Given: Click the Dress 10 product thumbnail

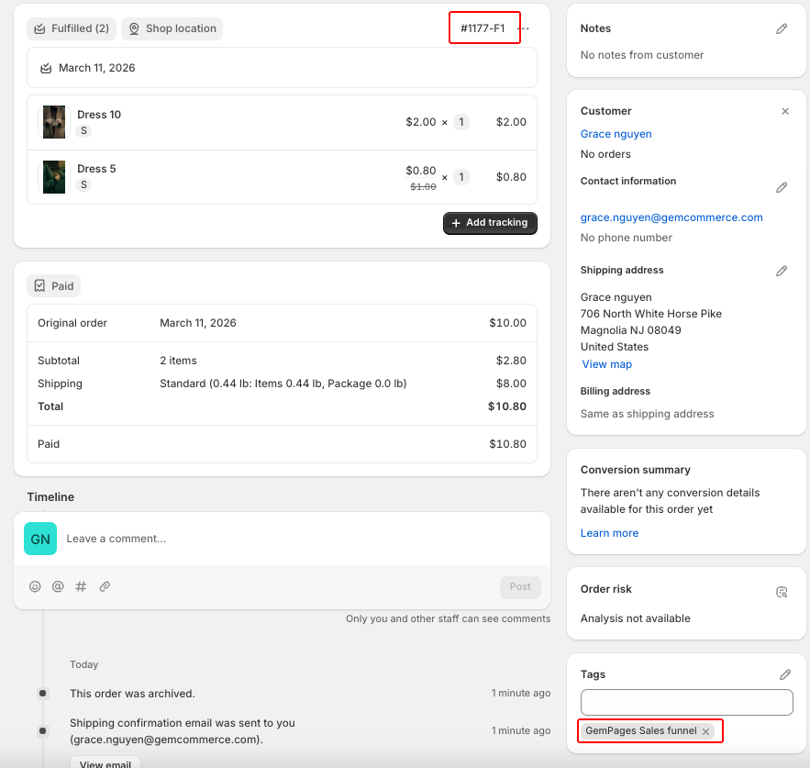Looking at the screenshot, I should click(x=54, y=122).
